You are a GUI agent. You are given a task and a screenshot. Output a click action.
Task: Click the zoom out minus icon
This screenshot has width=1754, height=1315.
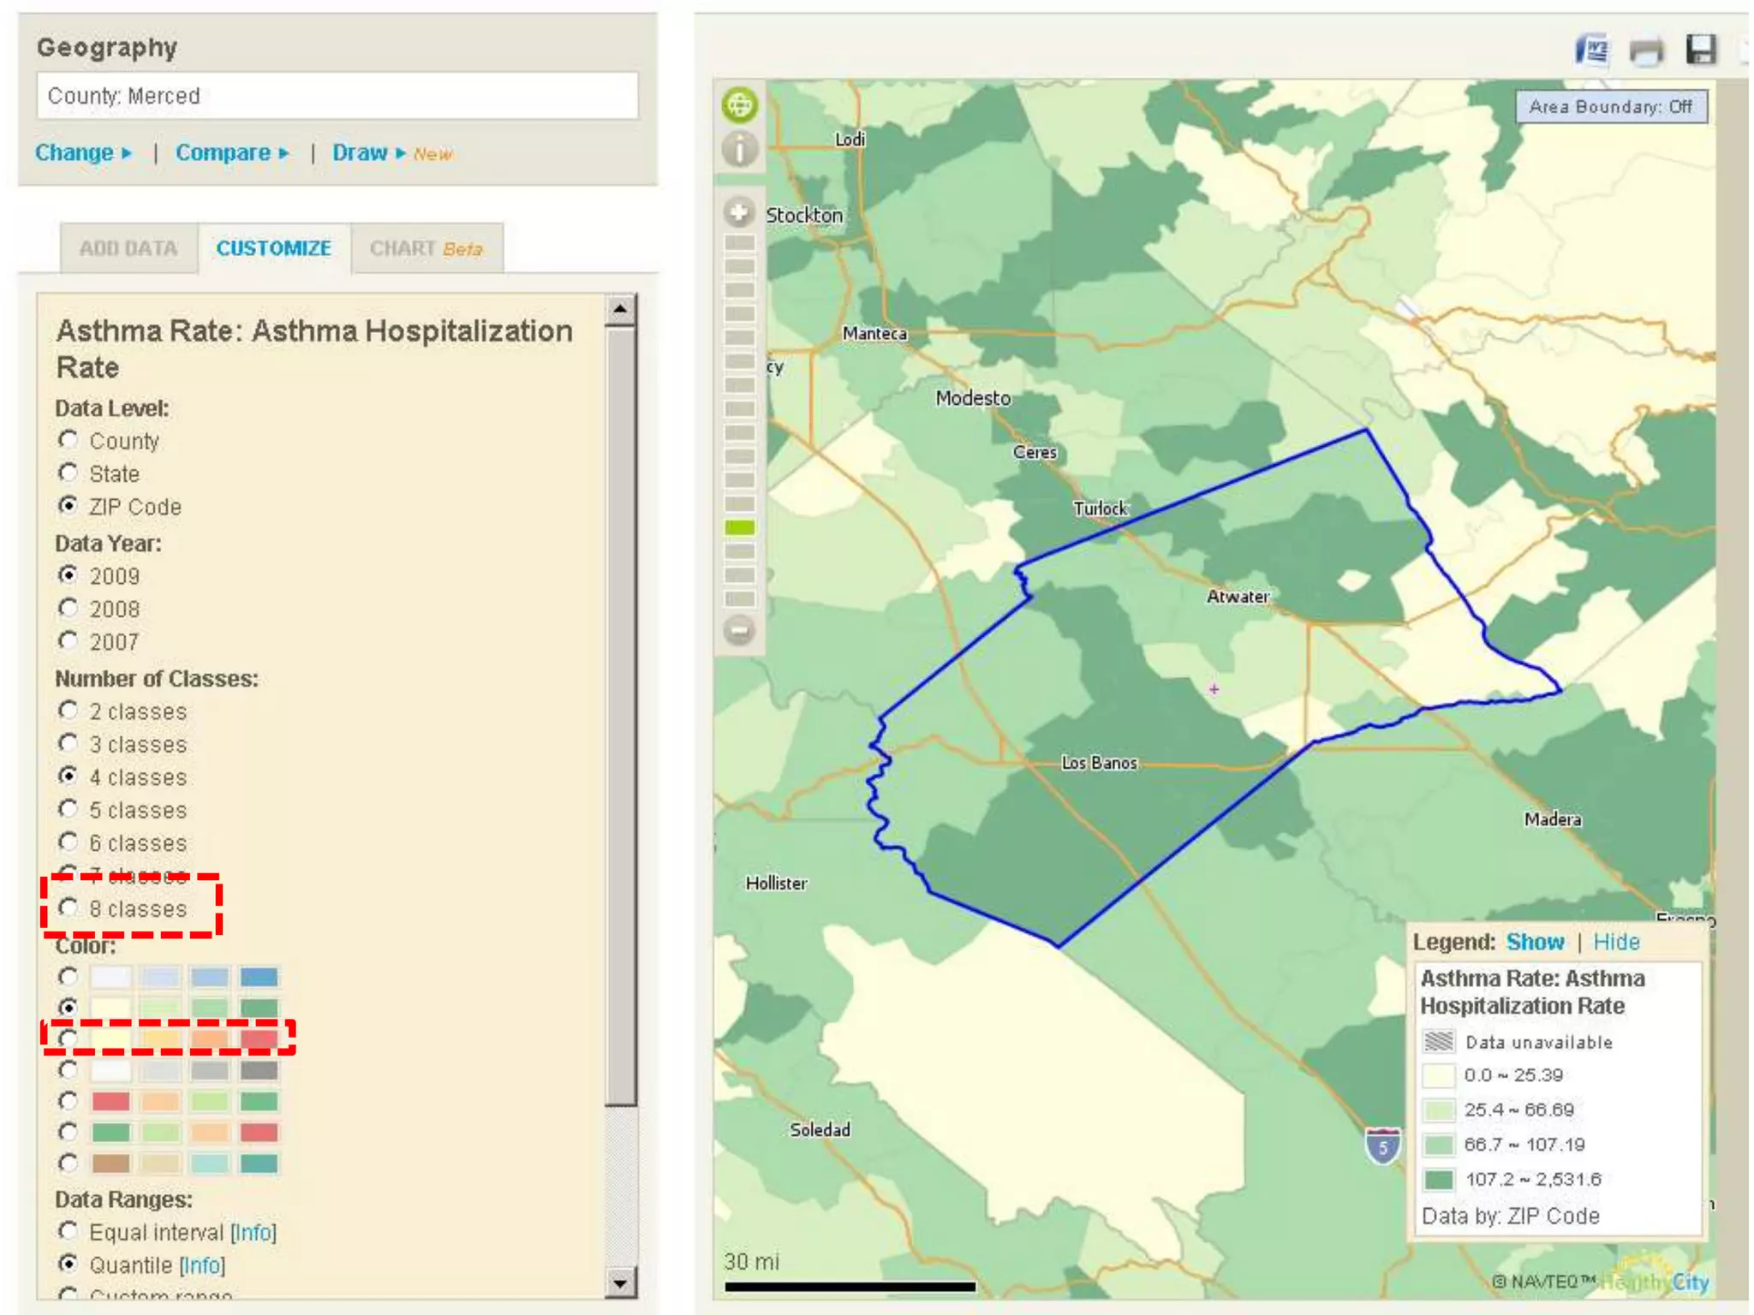[x=739, y=631]
